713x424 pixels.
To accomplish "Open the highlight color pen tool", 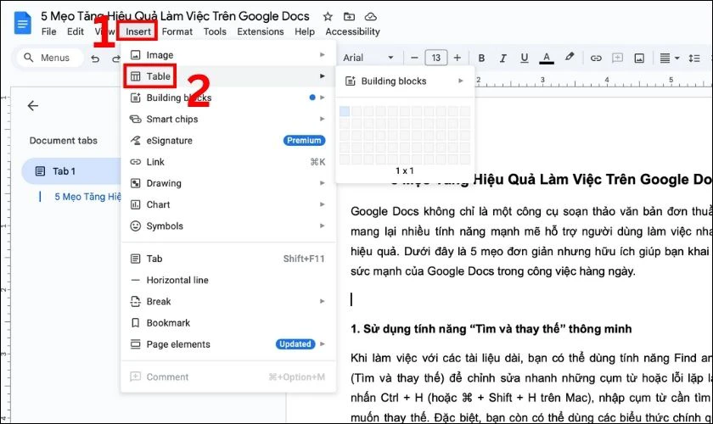I will 569,58.
